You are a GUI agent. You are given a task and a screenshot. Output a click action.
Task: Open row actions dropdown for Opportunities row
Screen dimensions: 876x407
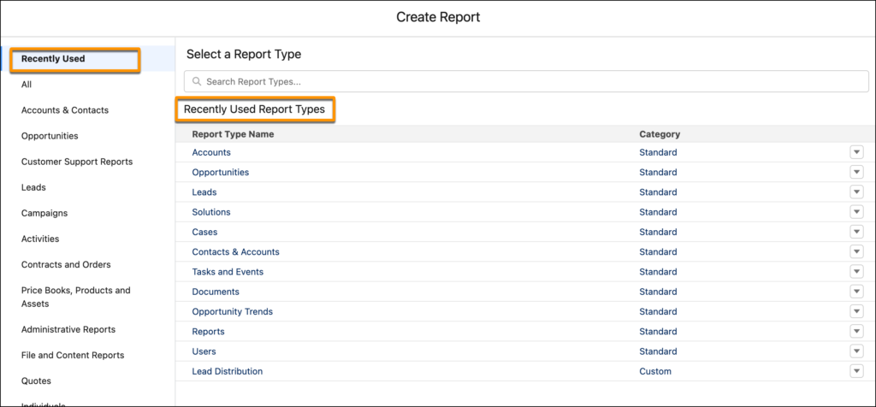click(856, 172)
